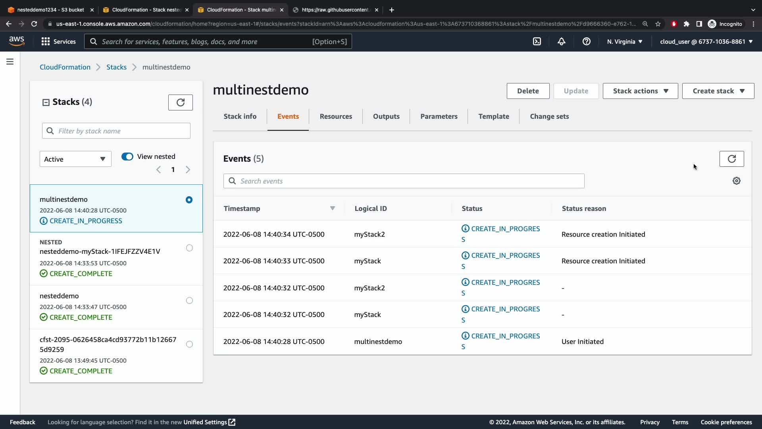Go to Stacks breadcrumb link

point(116,67)
